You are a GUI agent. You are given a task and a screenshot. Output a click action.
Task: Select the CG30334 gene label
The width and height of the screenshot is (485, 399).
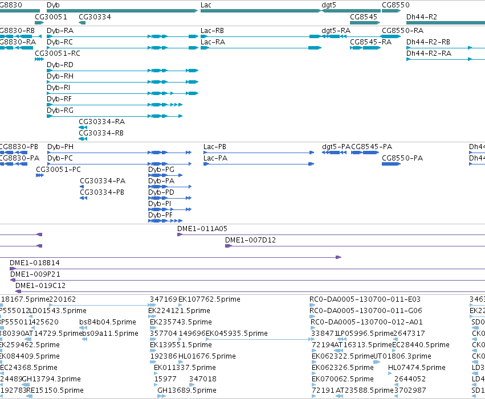tap(95, 17)
